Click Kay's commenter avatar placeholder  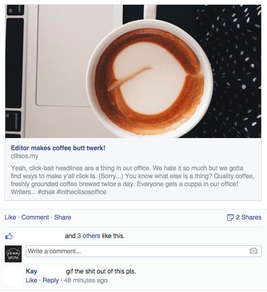pos(13,276)
